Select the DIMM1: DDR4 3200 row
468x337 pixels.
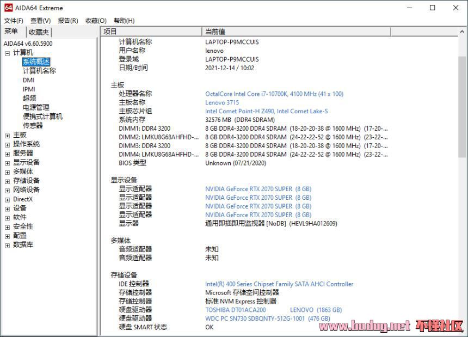click(x=253, y=128)
